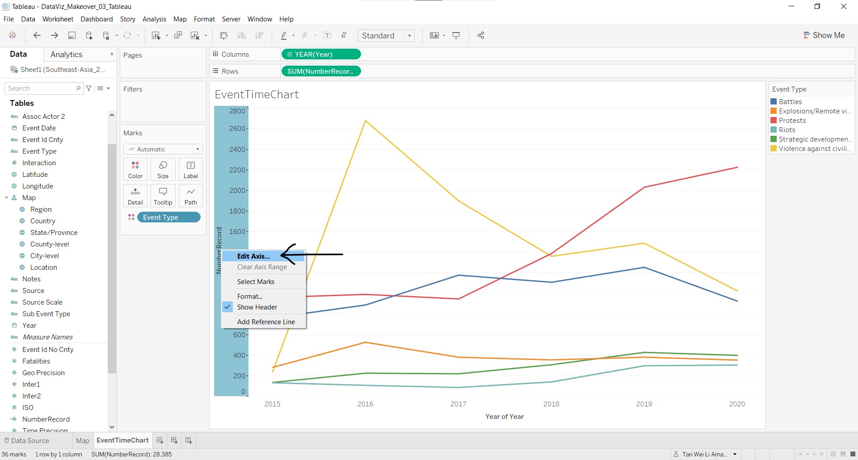This screenshot has height=460, width=858.
Task: Toggle the Show Me panel
Action: click(x=824, y=35)
